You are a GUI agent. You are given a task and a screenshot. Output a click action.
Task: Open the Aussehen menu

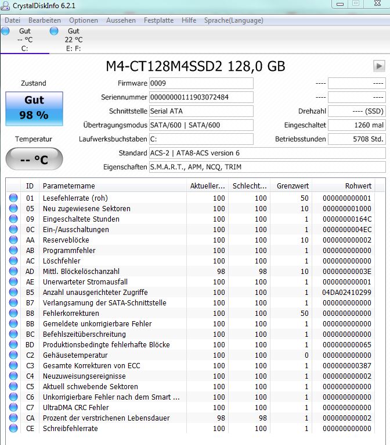[x=121, y=20]
